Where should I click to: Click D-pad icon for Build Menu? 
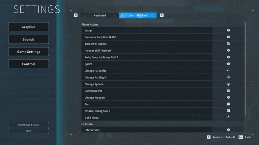click(228, 117)
